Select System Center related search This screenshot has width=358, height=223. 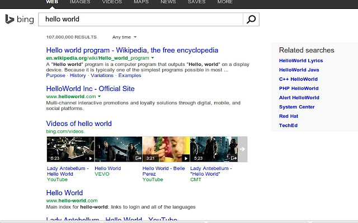pyautogui.click(x=297, y=107)
